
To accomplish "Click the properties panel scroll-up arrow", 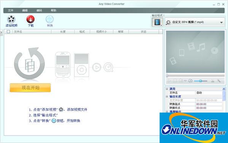I will pos(224,89).
